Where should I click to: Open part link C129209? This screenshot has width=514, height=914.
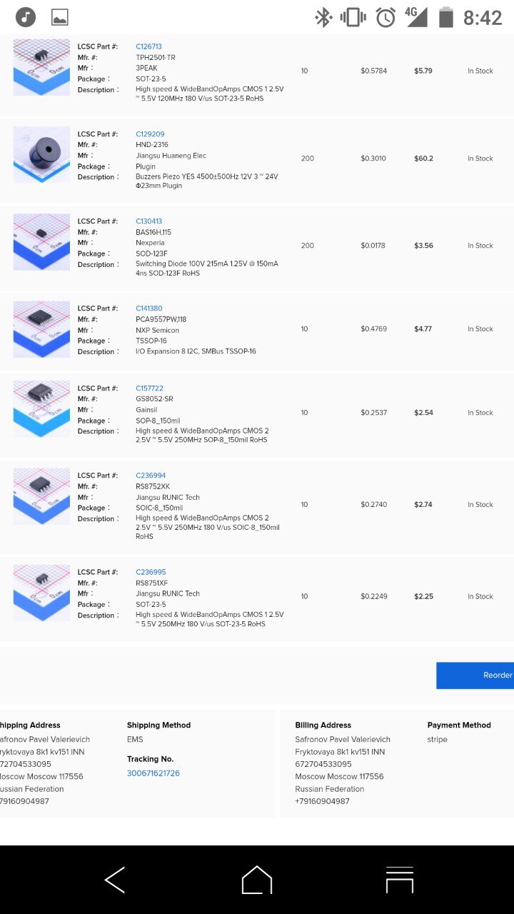(x=150, y=134)
